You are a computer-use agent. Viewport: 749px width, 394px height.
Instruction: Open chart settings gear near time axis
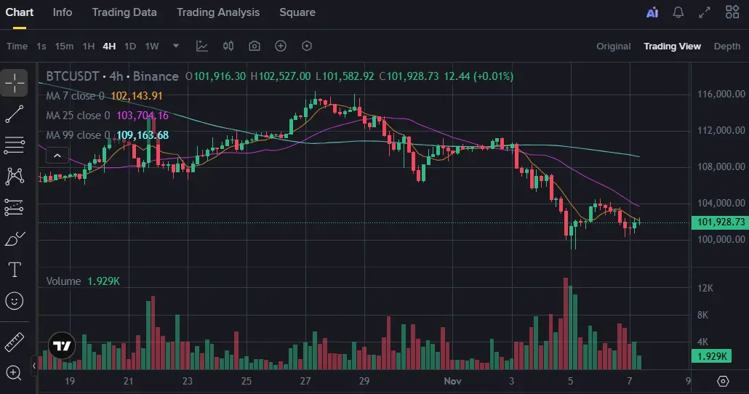click(x=723, y=381)
